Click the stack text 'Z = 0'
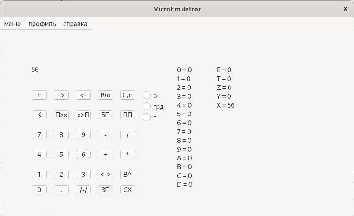The image size is (354, 216). coord(224,87)
